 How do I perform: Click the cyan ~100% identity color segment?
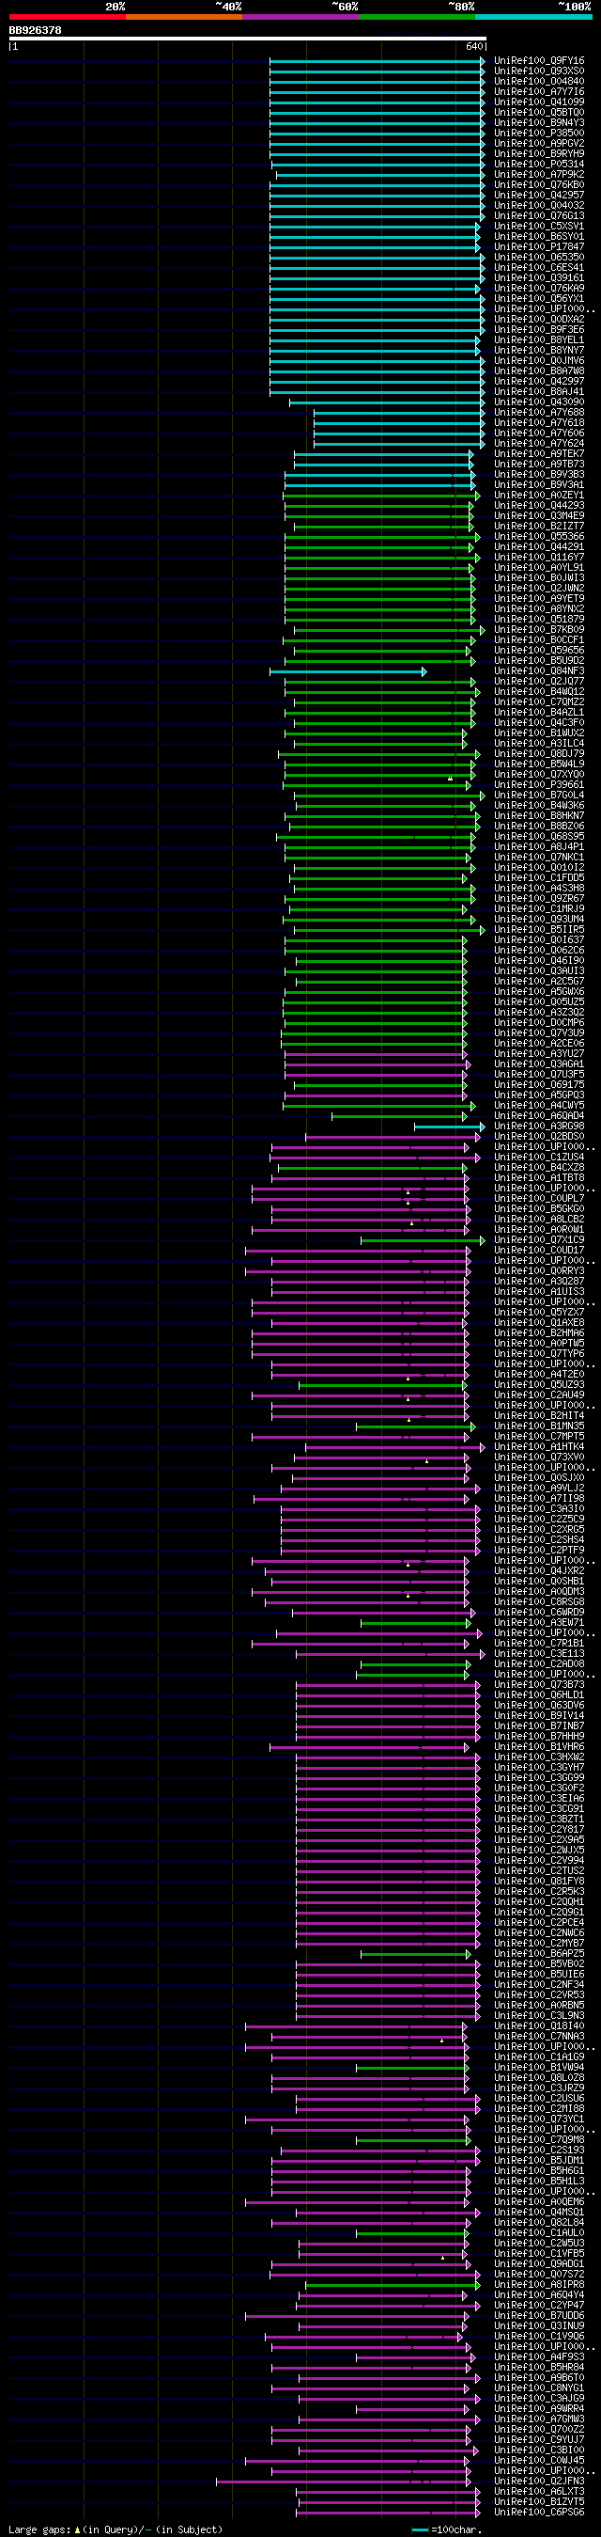pyautogui.click(x=533, y=17)
